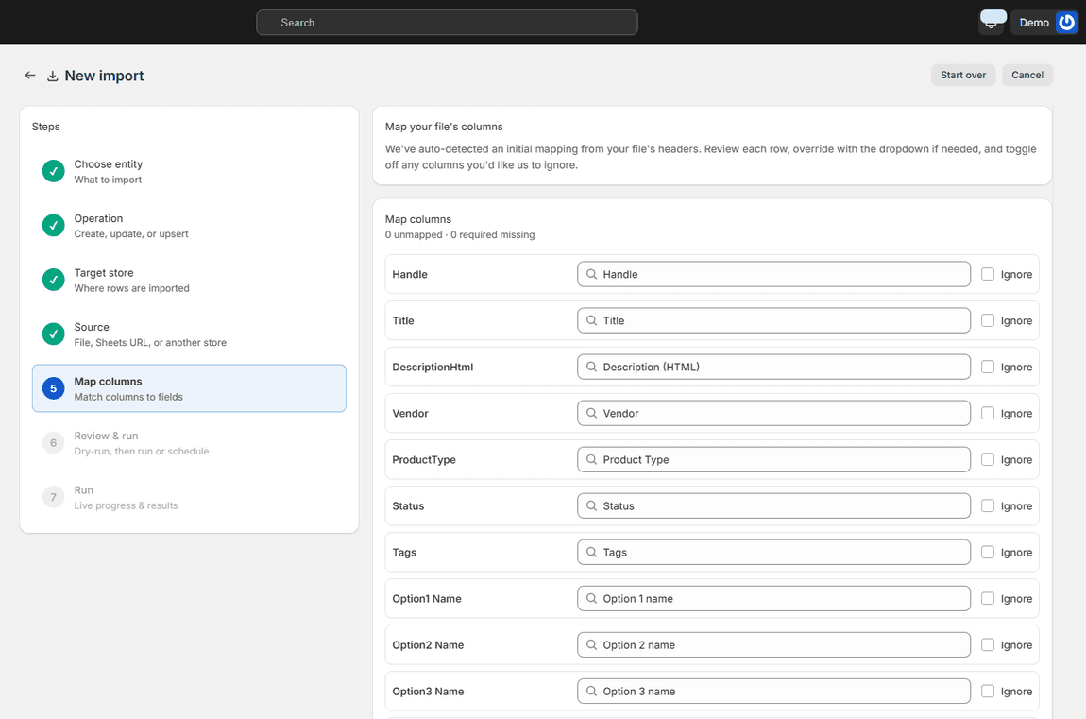This screenshot has height=719, width=1086.
Task: Click the blue power avatar icon
Action: [1066, 22]
